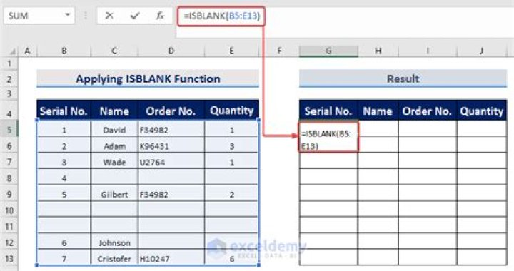Select column I header
Screen dimensions: 514x271
[428, 51]
